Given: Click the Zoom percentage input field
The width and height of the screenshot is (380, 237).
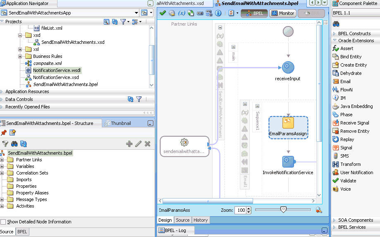Looking at the screenshot, I should [240, 210].
